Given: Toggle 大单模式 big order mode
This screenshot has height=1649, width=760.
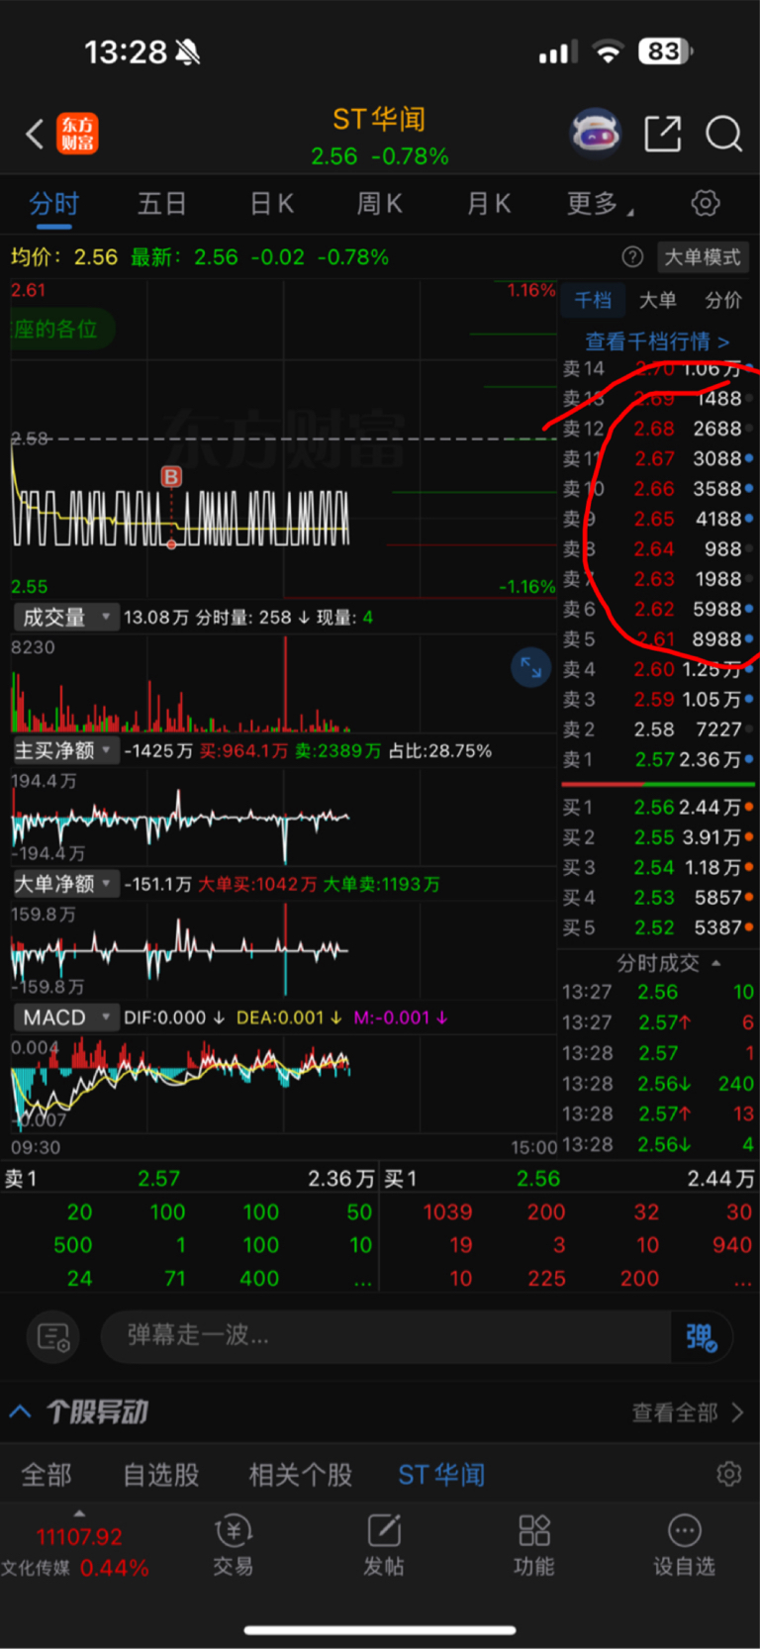Looking at the screenshot, I should [703, 257].
